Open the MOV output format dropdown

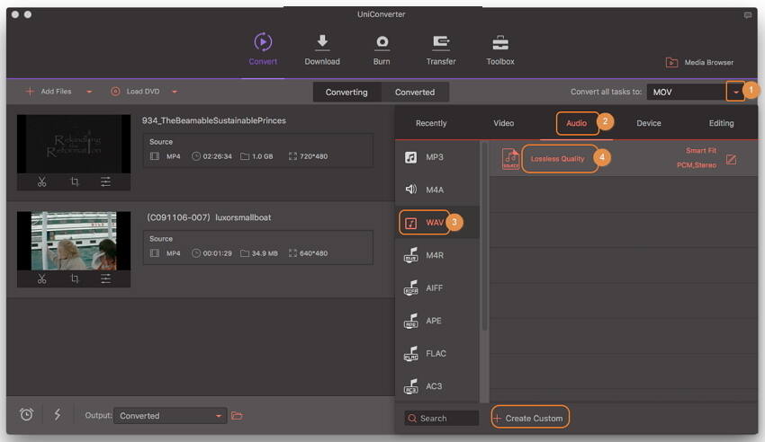coord(735,92)
